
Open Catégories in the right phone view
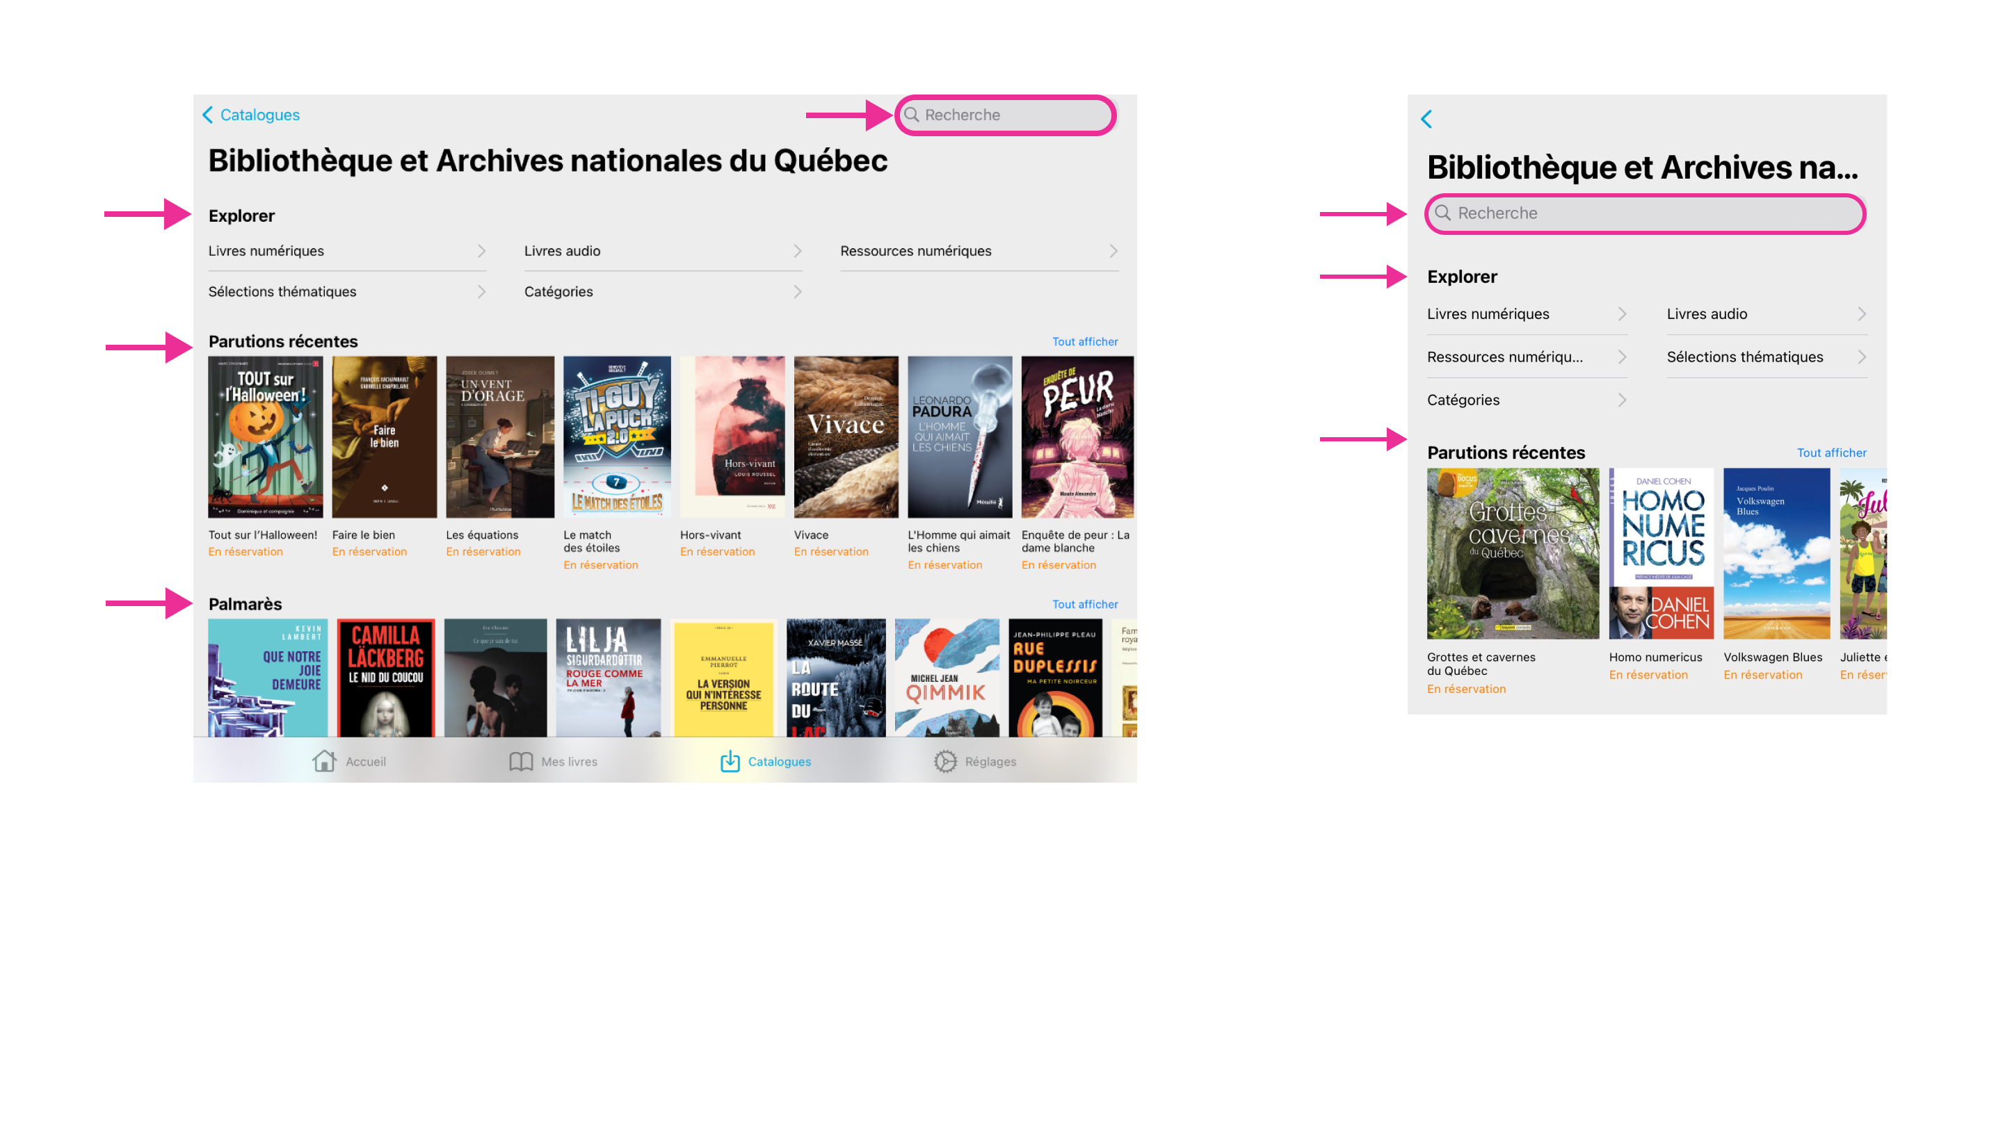(x=1527, y=400)
